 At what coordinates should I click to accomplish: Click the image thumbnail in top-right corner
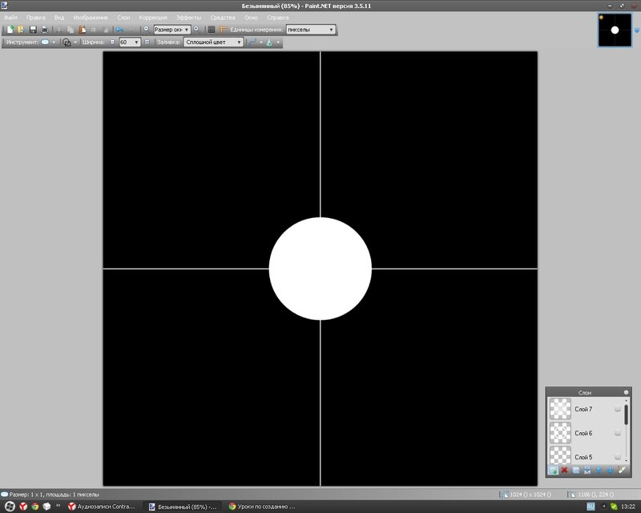(x=615, y=30)
